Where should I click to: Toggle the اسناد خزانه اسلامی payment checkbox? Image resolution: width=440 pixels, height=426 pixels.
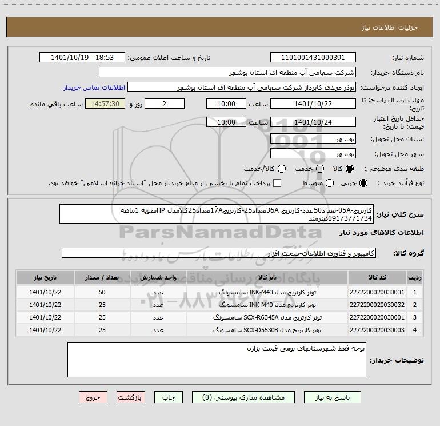277,183
